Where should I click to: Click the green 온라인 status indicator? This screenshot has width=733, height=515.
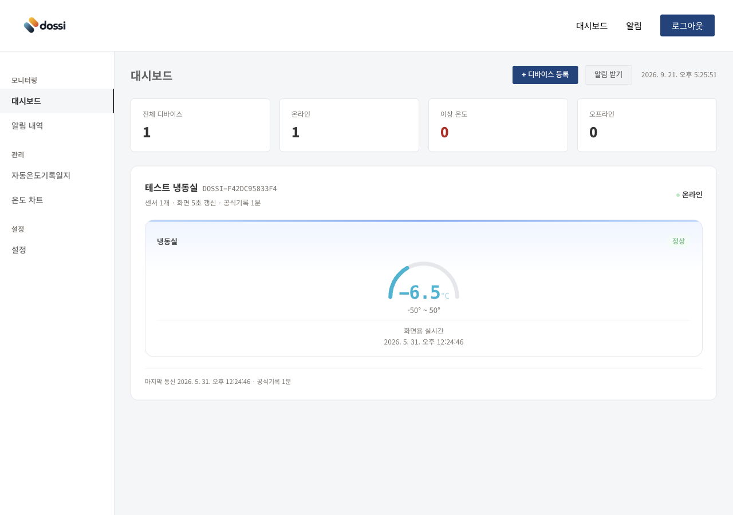(x=689, y=195)
